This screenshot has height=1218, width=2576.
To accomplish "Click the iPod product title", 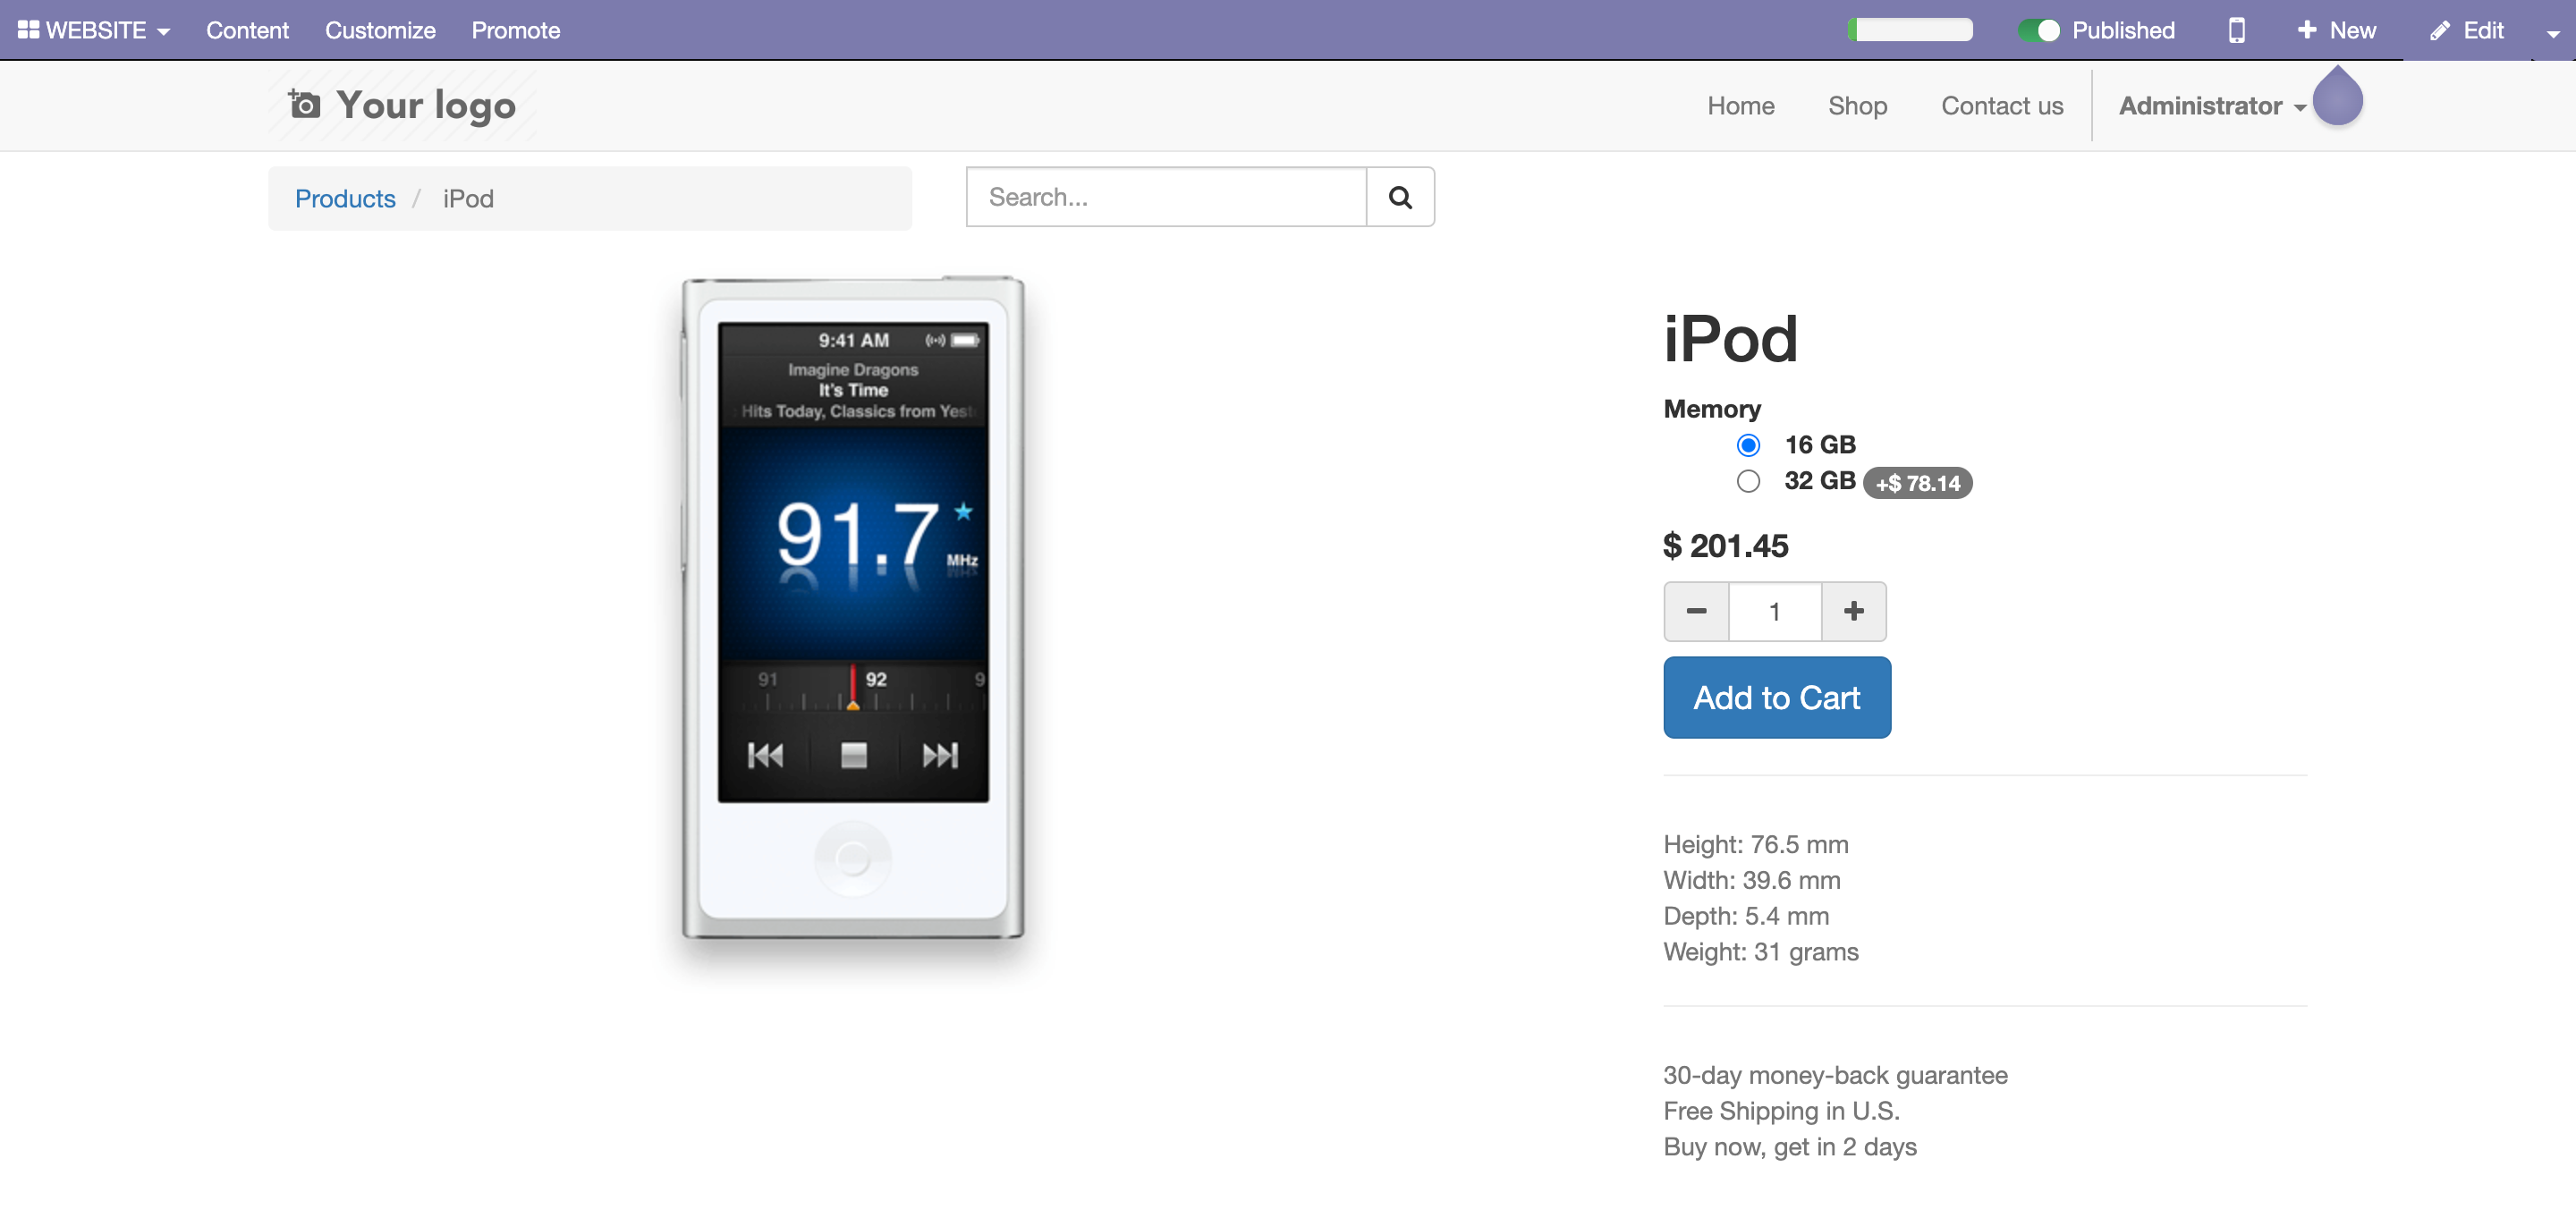I will [1731, 339].
